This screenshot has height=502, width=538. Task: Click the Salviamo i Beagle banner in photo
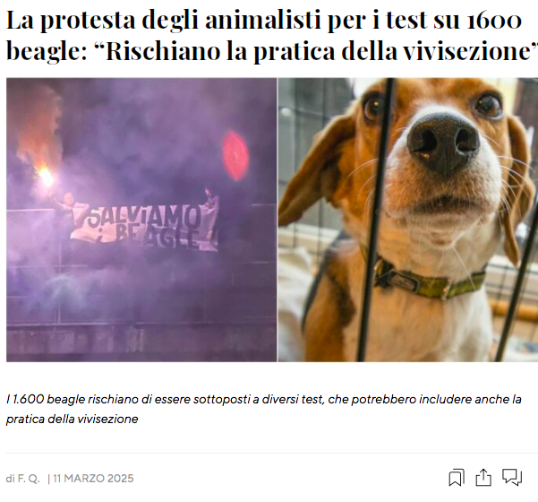146,227
